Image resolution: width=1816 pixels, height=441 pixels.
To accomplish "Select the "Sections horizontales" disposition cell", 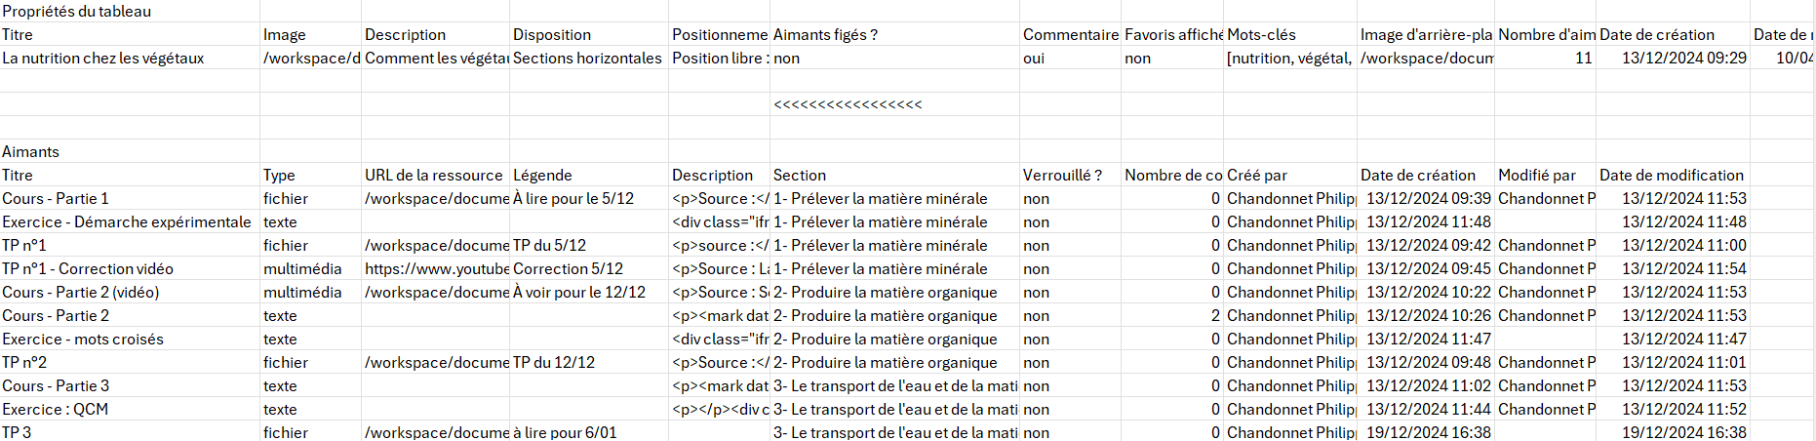I will click(587, 59).
